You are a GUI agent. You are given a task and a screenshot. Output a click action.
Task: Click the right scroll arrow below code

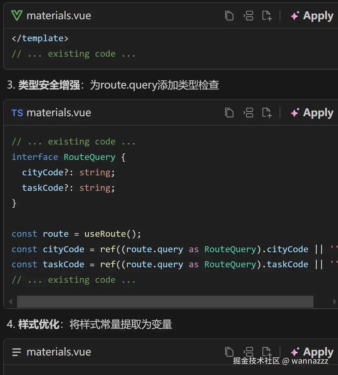coord(335,301)
